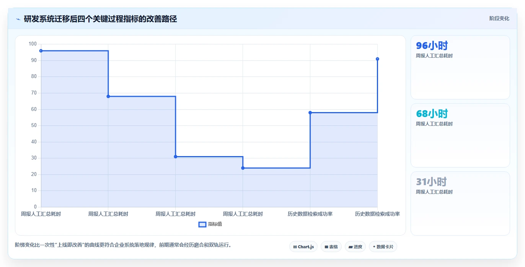Click the footnote text about 阶梯变化

123,245
